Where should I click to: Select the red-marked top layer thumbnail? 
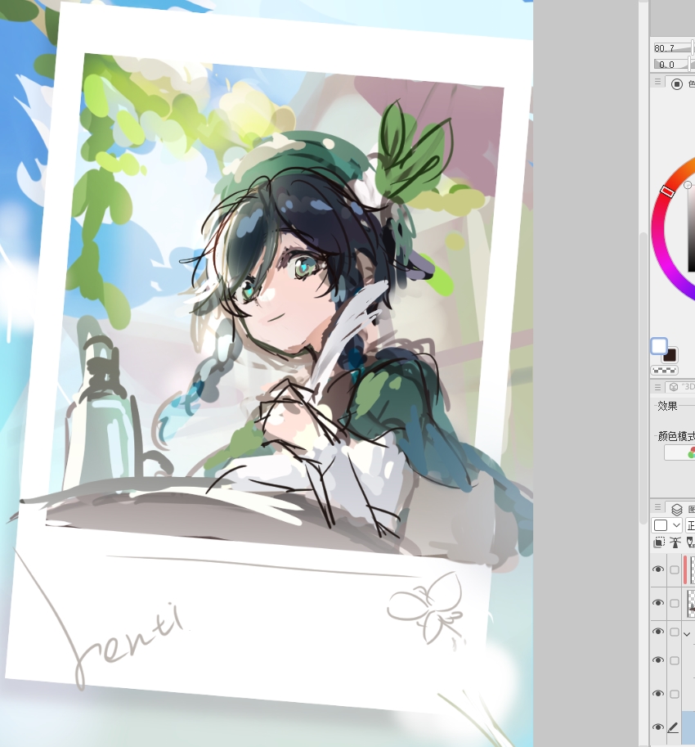coord(693,569)
